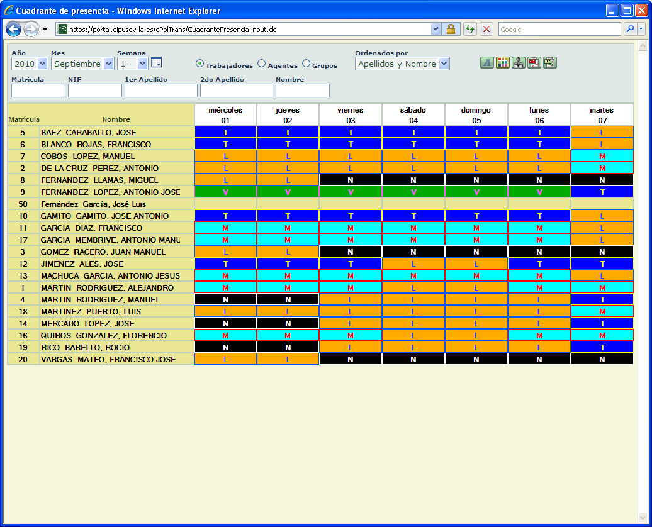Click the stop loading red X button
The image size is (652, 527).
[485, 29]
